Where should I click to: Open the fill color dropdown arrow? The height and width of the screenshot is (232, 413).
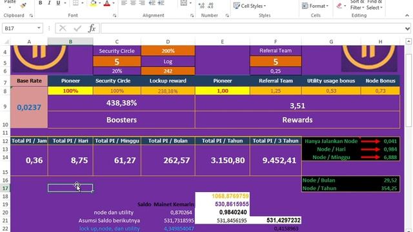[99, 3]
